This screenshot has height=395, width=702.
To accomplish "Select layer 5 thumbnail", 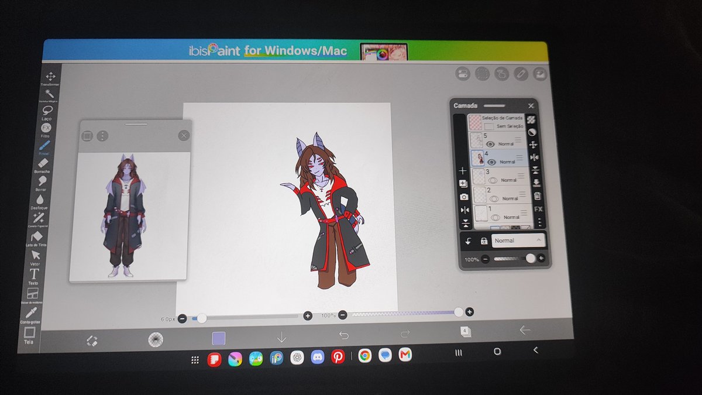I will (476, 140).
